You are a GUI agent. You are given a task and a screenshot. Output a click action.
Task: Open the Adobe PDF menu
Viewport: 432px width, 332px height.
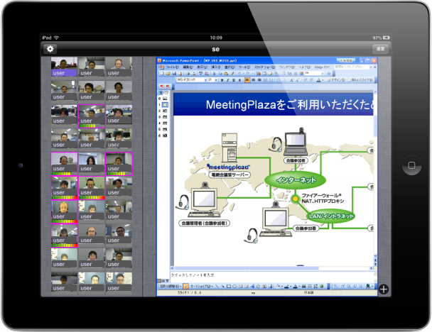(322, 67)
